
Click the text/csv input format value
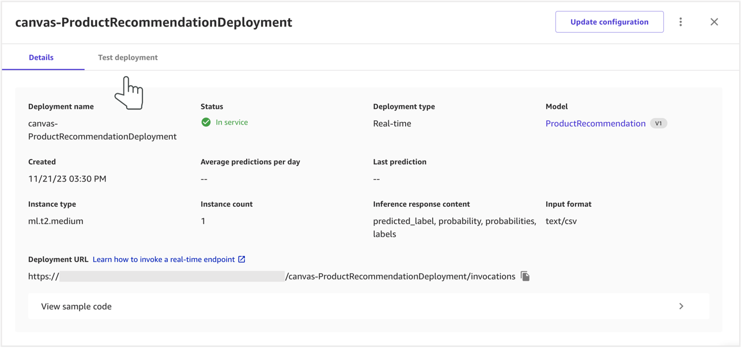pos(561,221)
